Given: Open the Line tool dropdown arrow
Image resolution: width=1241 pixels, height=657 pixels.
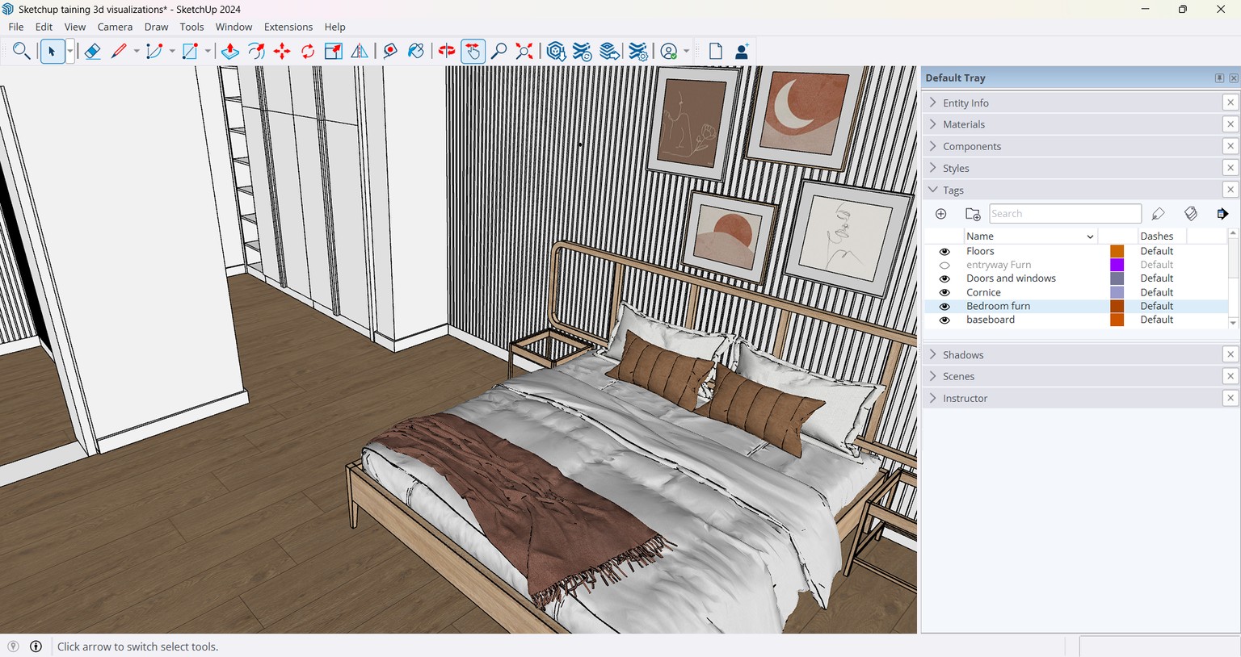Looking at the screenshot, I should (137, 52).
